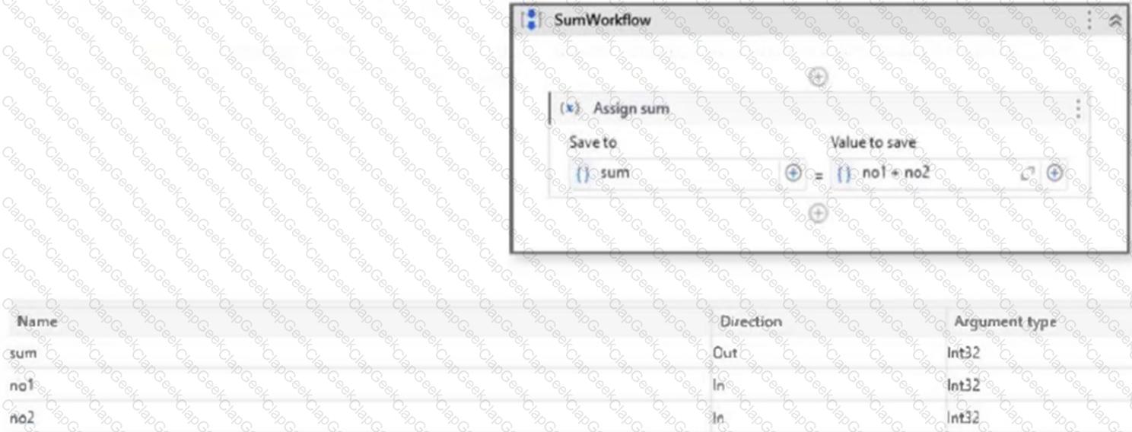Open Direction dropdown for sum argument
This screenshot has height=432, width=1132.
(825, 353)
